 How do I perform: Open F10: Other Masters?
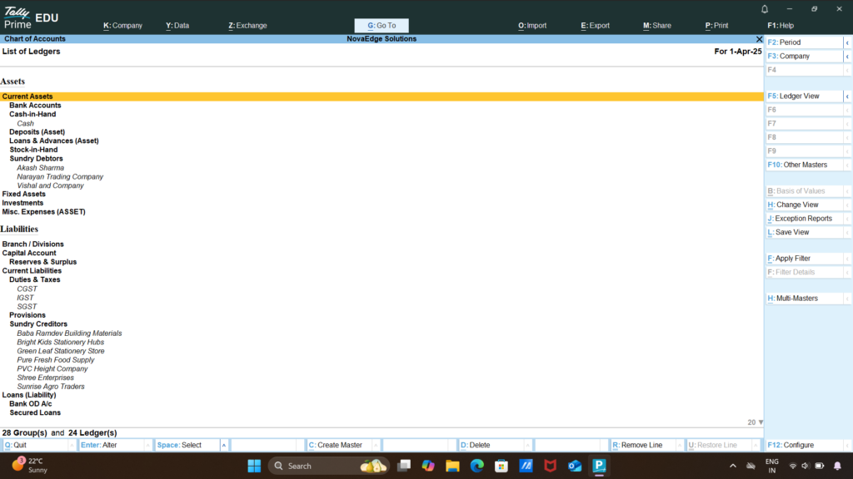point(804,165)
